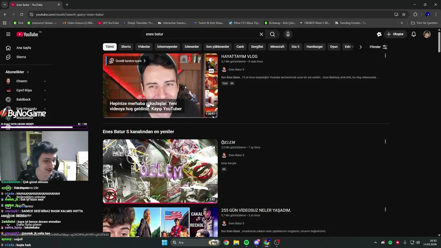Click the sparkle icon beside Oluştur
The height and width of the screenshot is (248, 441).
pyautogui.click(x=379, y=34)
